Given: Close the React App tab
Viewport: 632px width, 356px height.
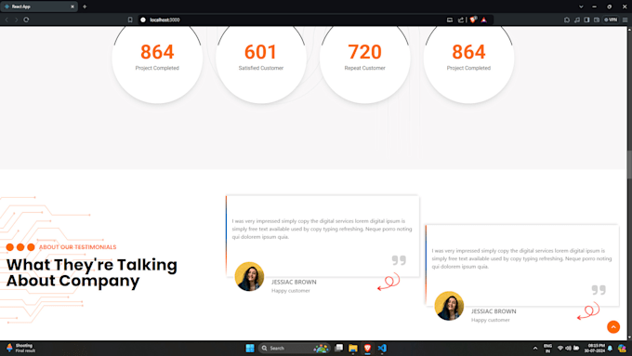Looking at the screenshot, I should pyautogui.click(x=72, y=7).
